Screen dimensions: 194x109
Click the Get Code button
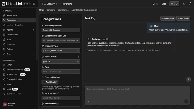(183, 18)
